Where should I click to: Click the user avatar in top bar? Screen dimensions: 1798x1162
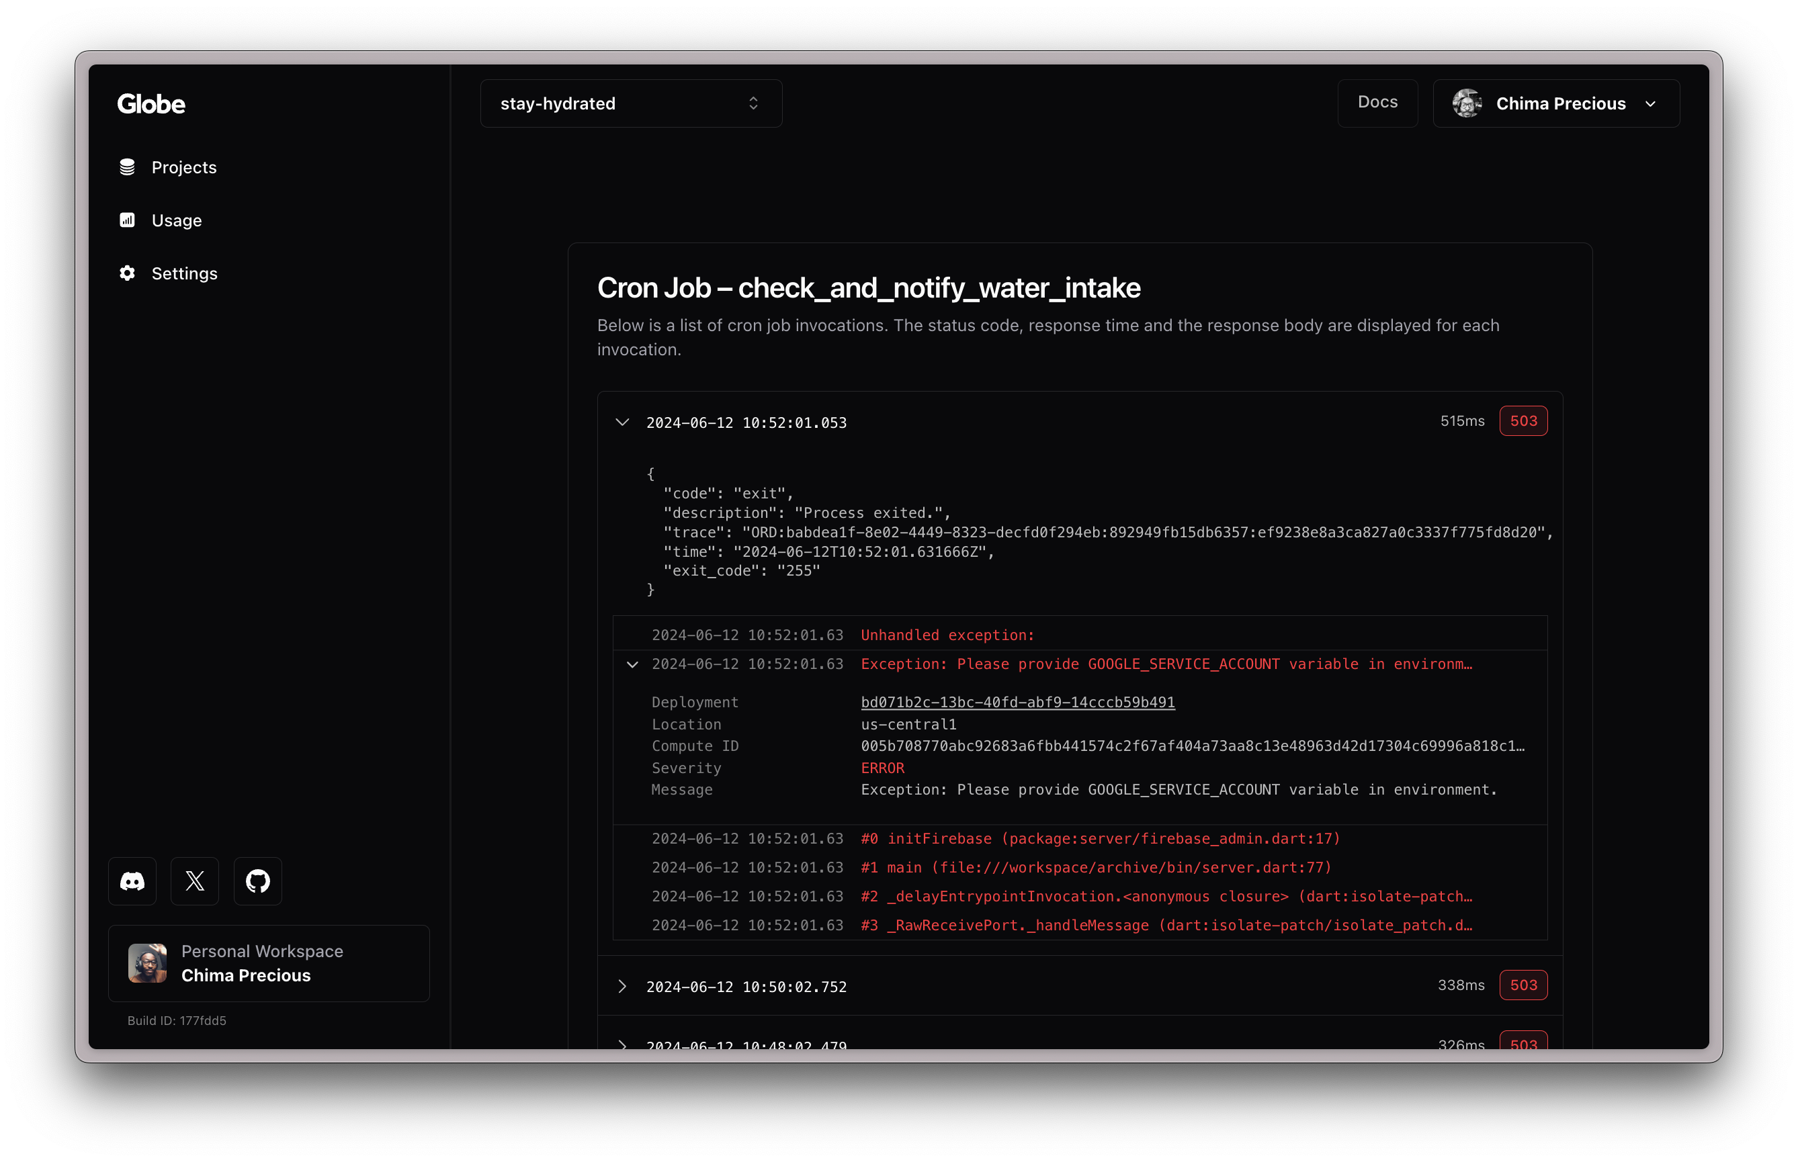tap(1467, 103)
